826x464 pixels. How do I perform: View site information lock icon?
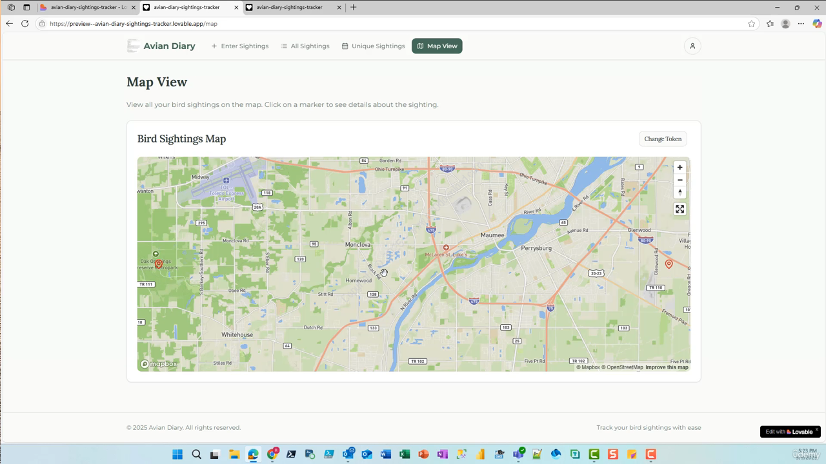pyautogui.click(x=42, y=24)
